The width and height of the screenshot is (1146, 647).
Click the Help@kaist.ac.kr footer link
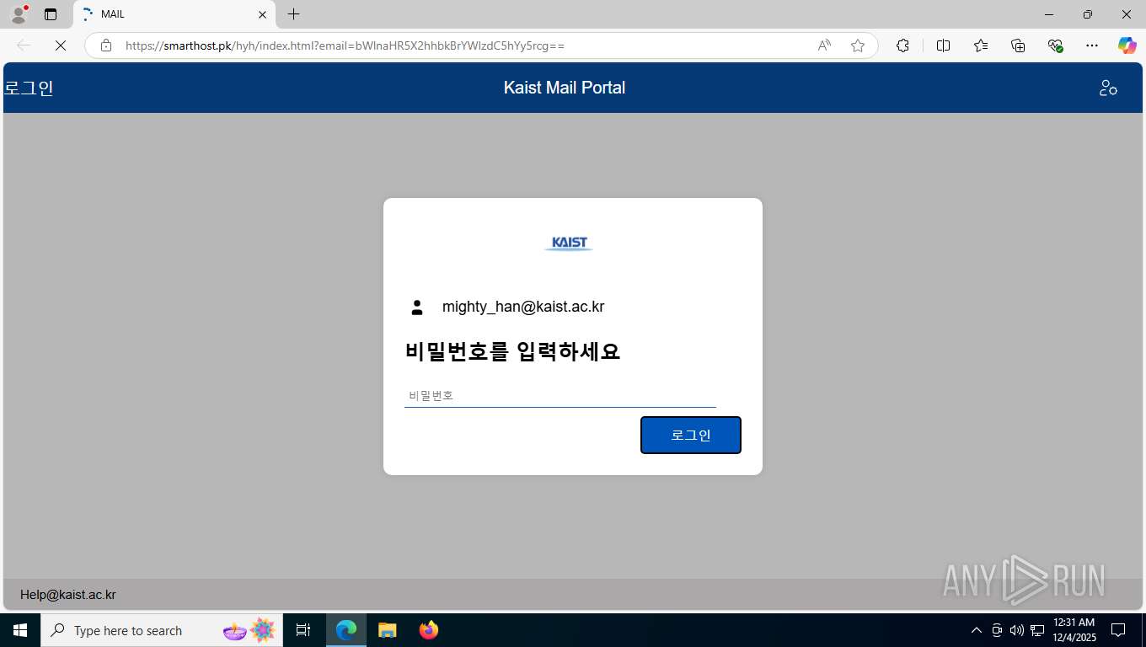coord(68,595)
